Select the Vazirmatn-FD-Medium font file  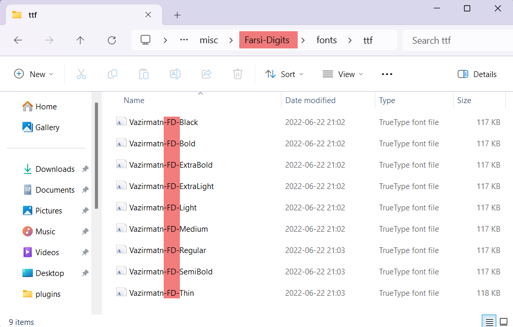[x=168, y=229]
